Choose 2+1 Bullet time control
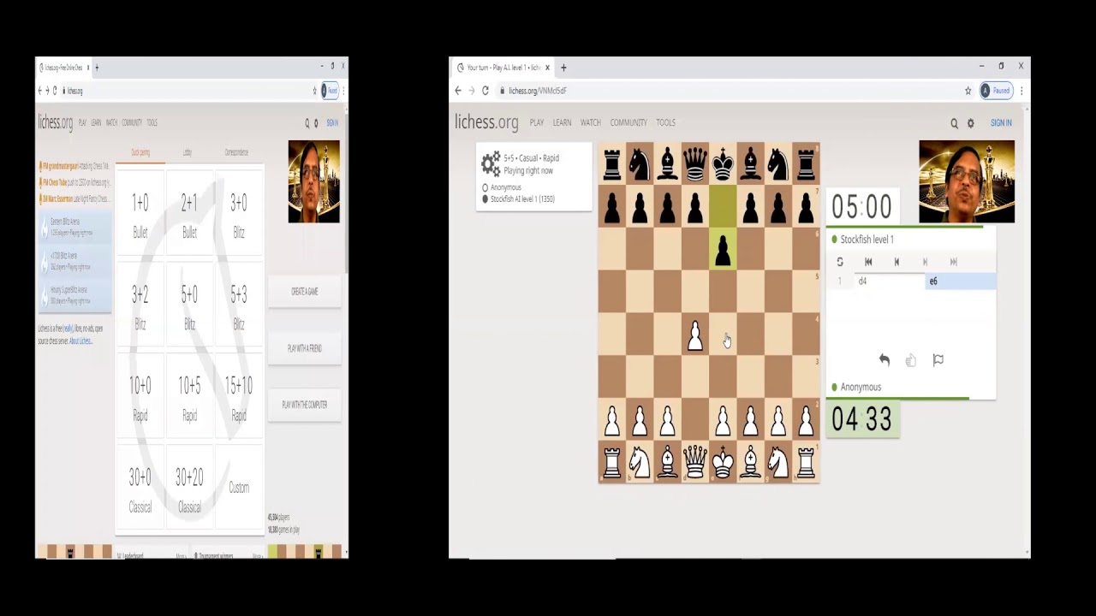Screen dimensions: 1096x616 pos(189,214)
